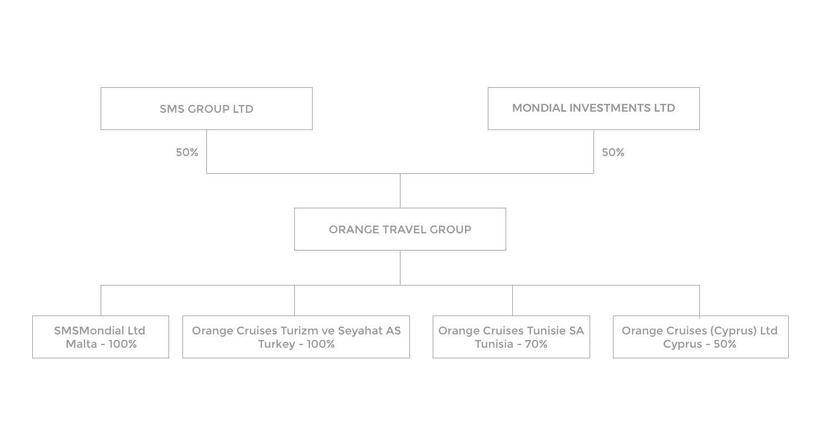Click the Orange Cruises Tunisie SA box
Screen dimensions: 821x445
(x=511, y=337)
